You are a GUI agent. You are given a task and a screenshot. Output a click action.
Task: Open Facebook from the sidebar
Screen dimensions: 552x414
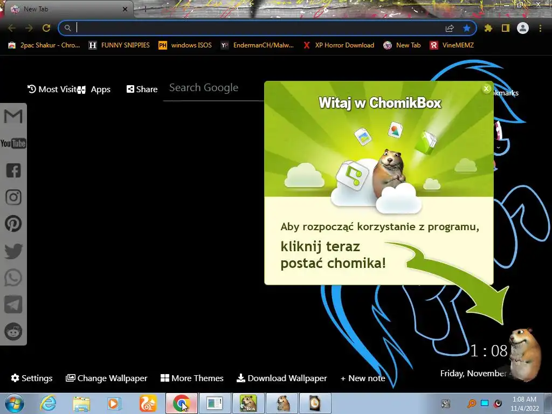point(13,170)
